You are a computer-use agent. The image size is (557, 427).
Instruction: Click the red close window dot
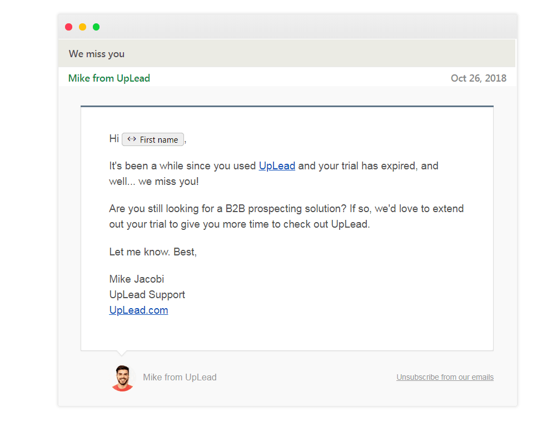(69, 27)
